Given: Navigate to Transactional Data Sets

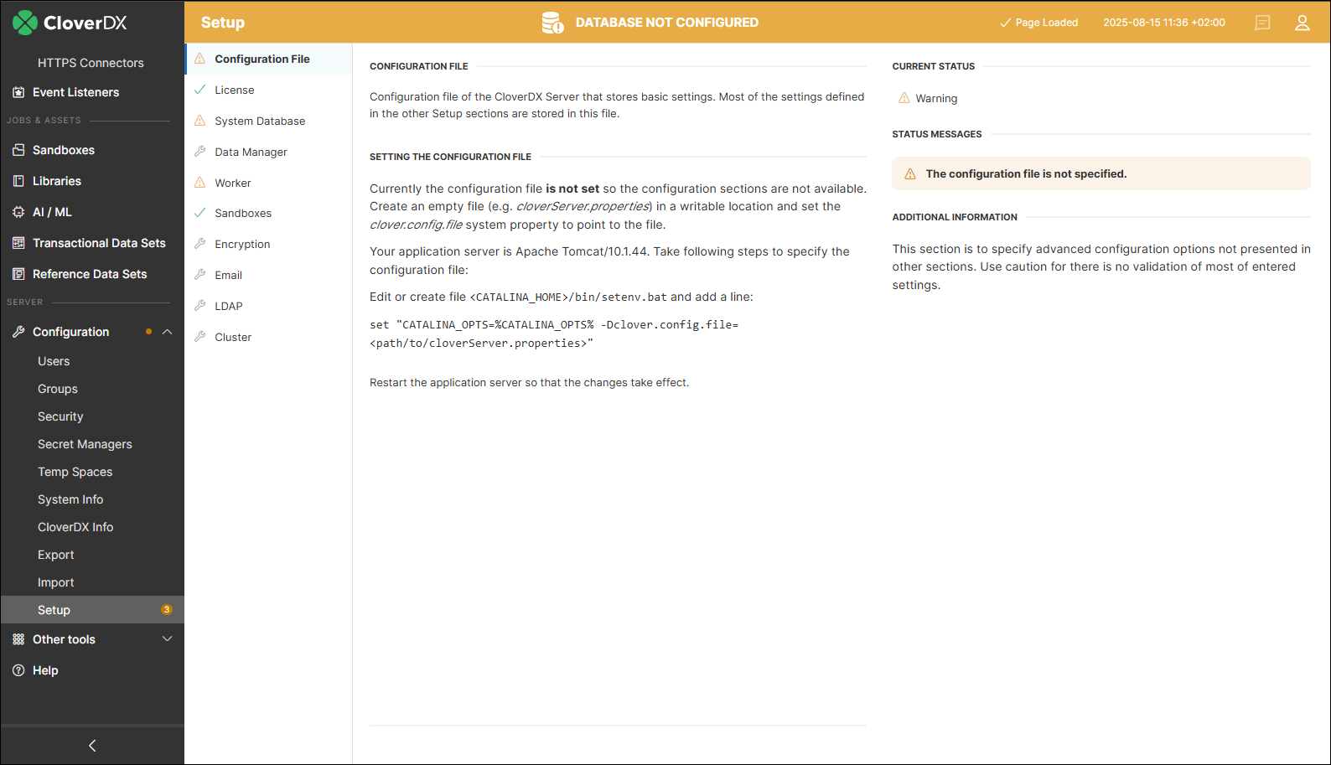Looking at the screenshot, I should (99, 243).
